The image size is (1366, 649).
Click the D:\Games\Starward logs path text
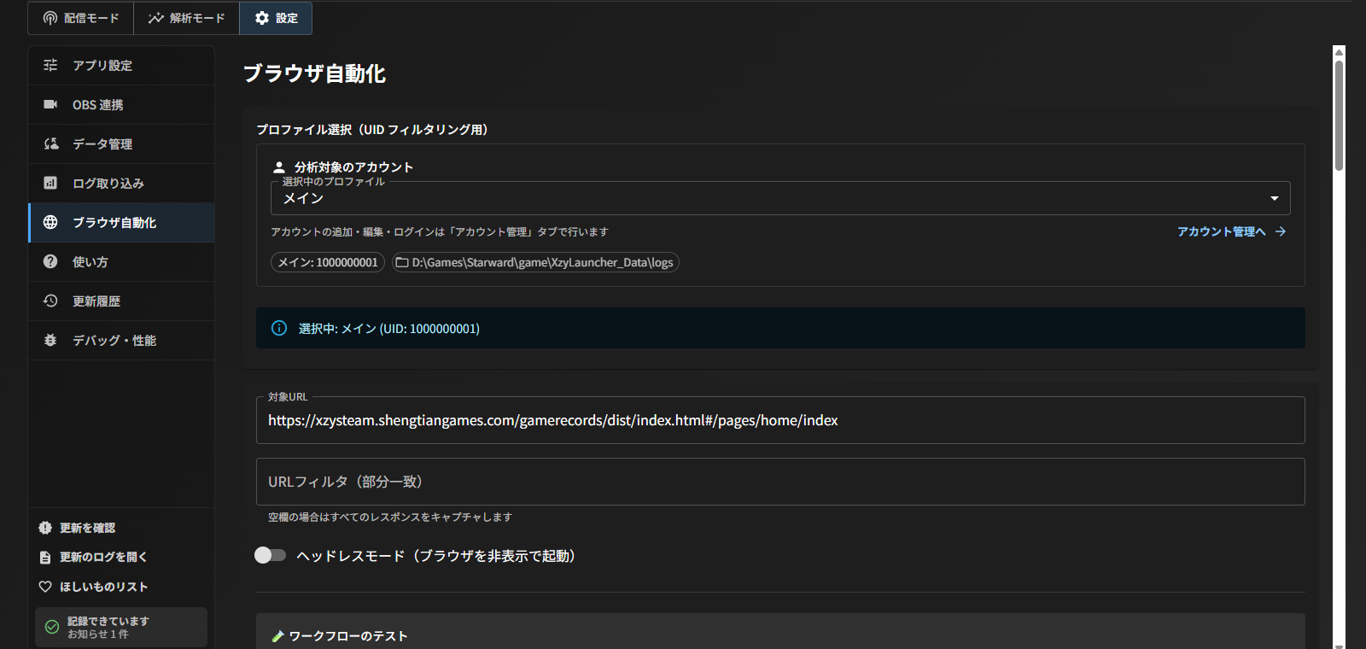pos(542,262)
